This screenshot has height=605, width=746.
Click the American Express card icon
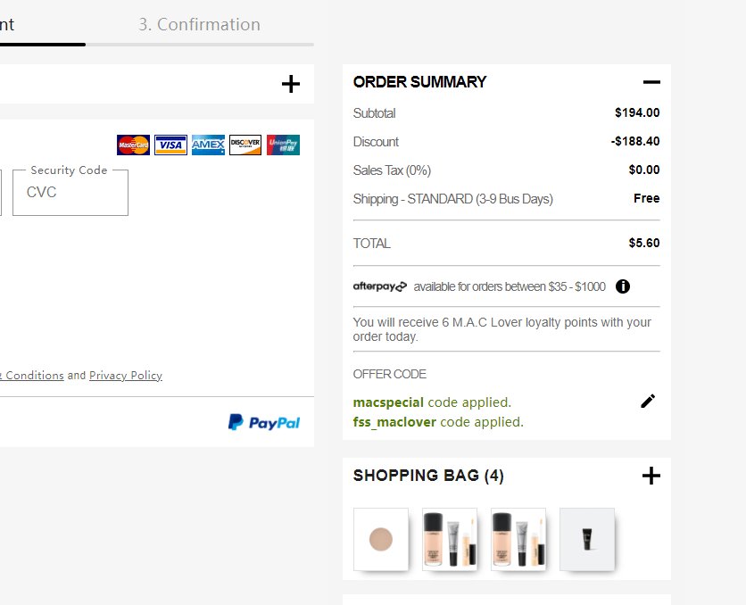208,145
